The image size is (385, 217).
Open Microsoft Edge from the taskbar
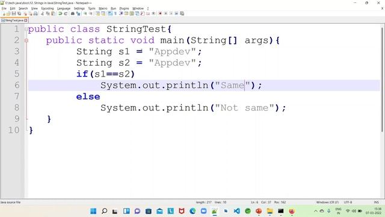pyautogui.click(x=192, y=211)
